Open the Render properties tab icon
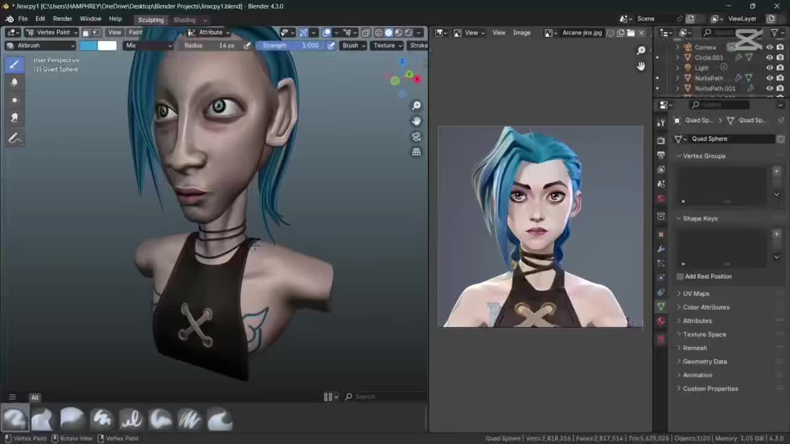Viewport: 790px width, 444px height. (x=661, y=140)
